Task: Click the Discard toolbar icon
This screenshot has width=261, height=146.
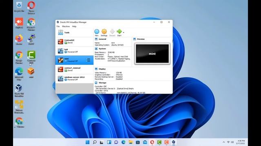Action: click(112, 32)
